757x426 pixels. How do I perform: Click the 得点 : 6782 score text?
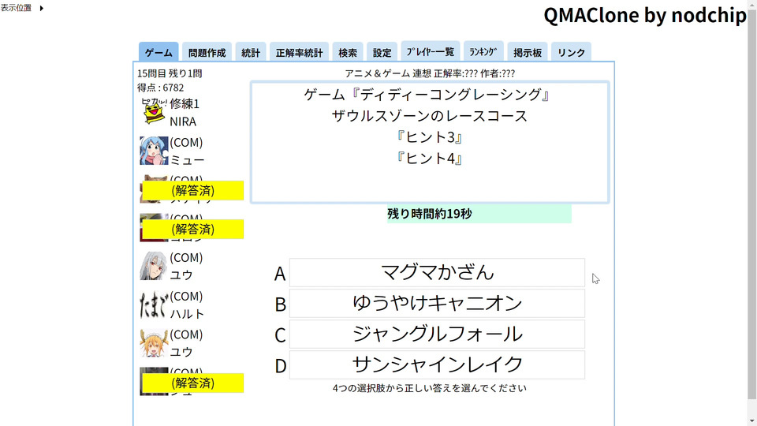pos(160,88)
